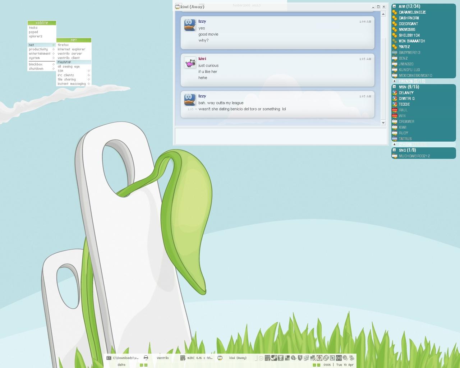This screenshot has width=460, height=368.
Task: Launch ventrilo client from net menu
Action: [74, 58]
